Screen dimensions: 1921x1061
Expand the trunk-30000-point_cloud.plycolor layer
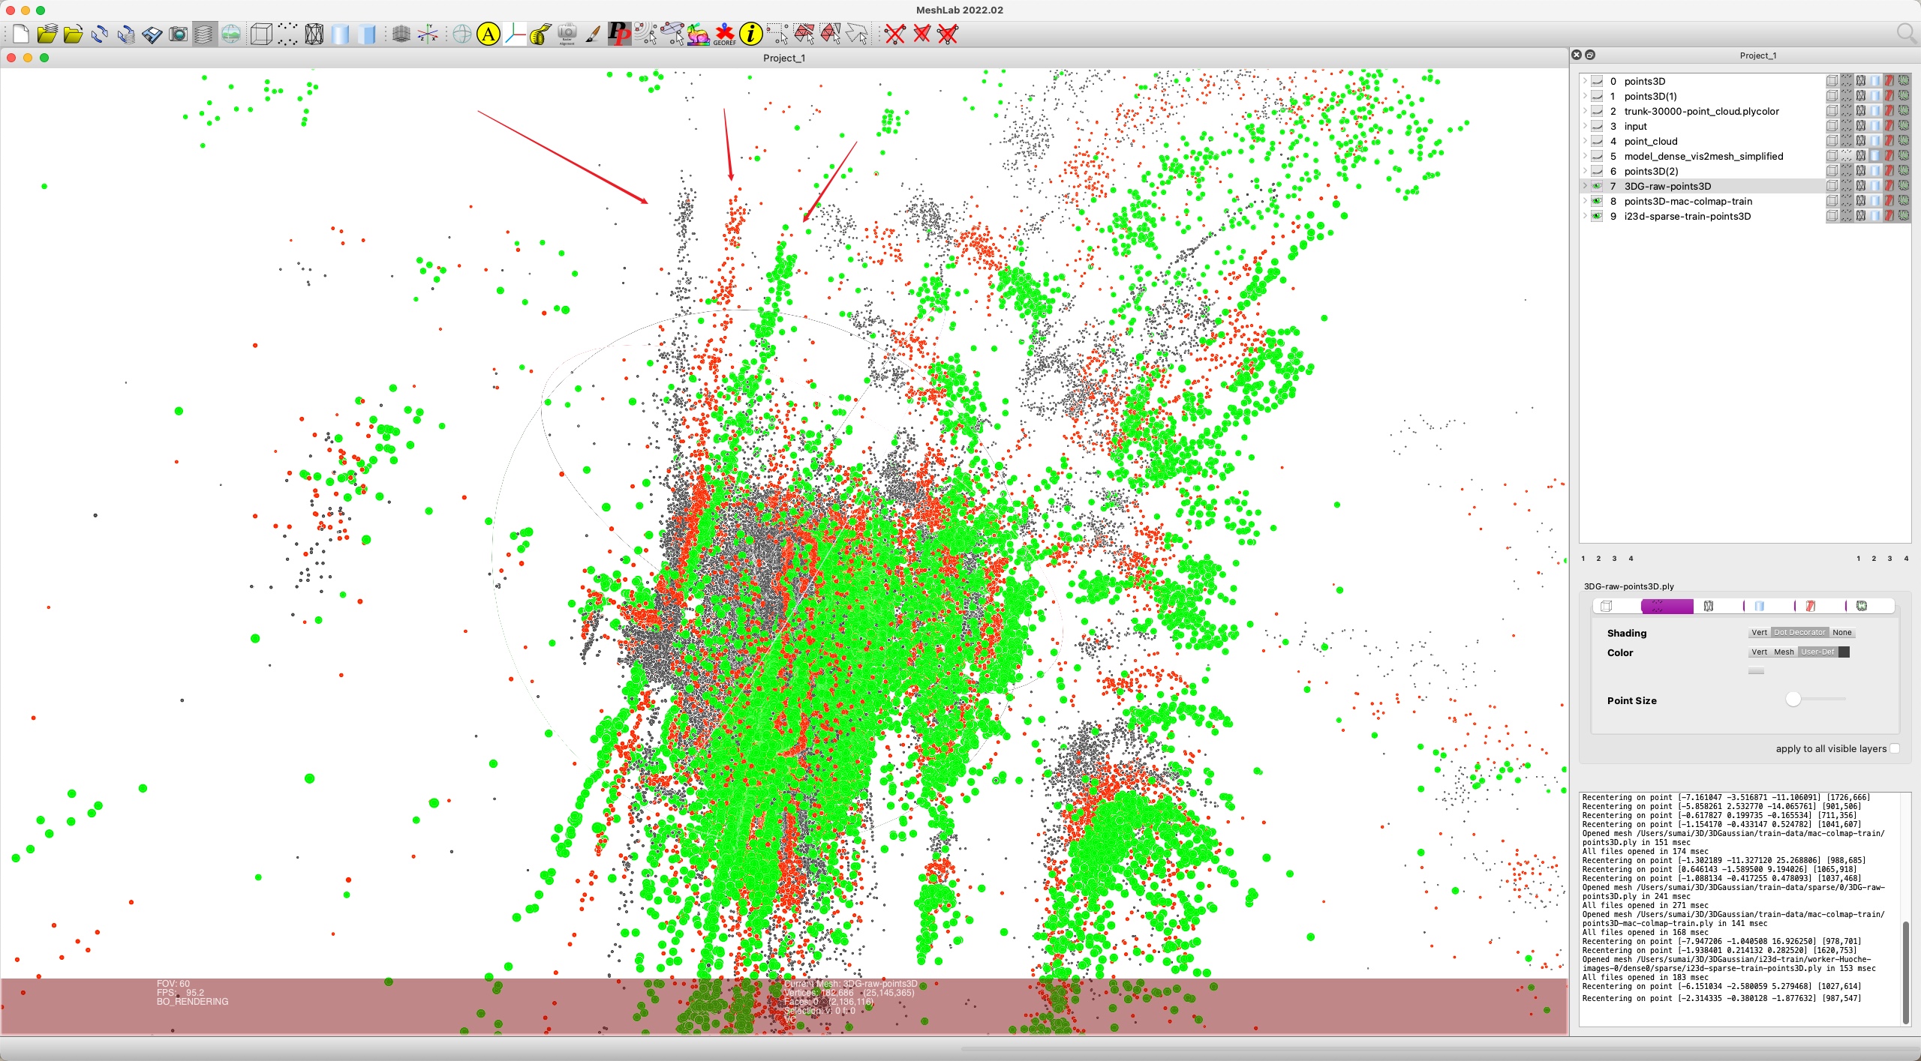coord(1585,111)
